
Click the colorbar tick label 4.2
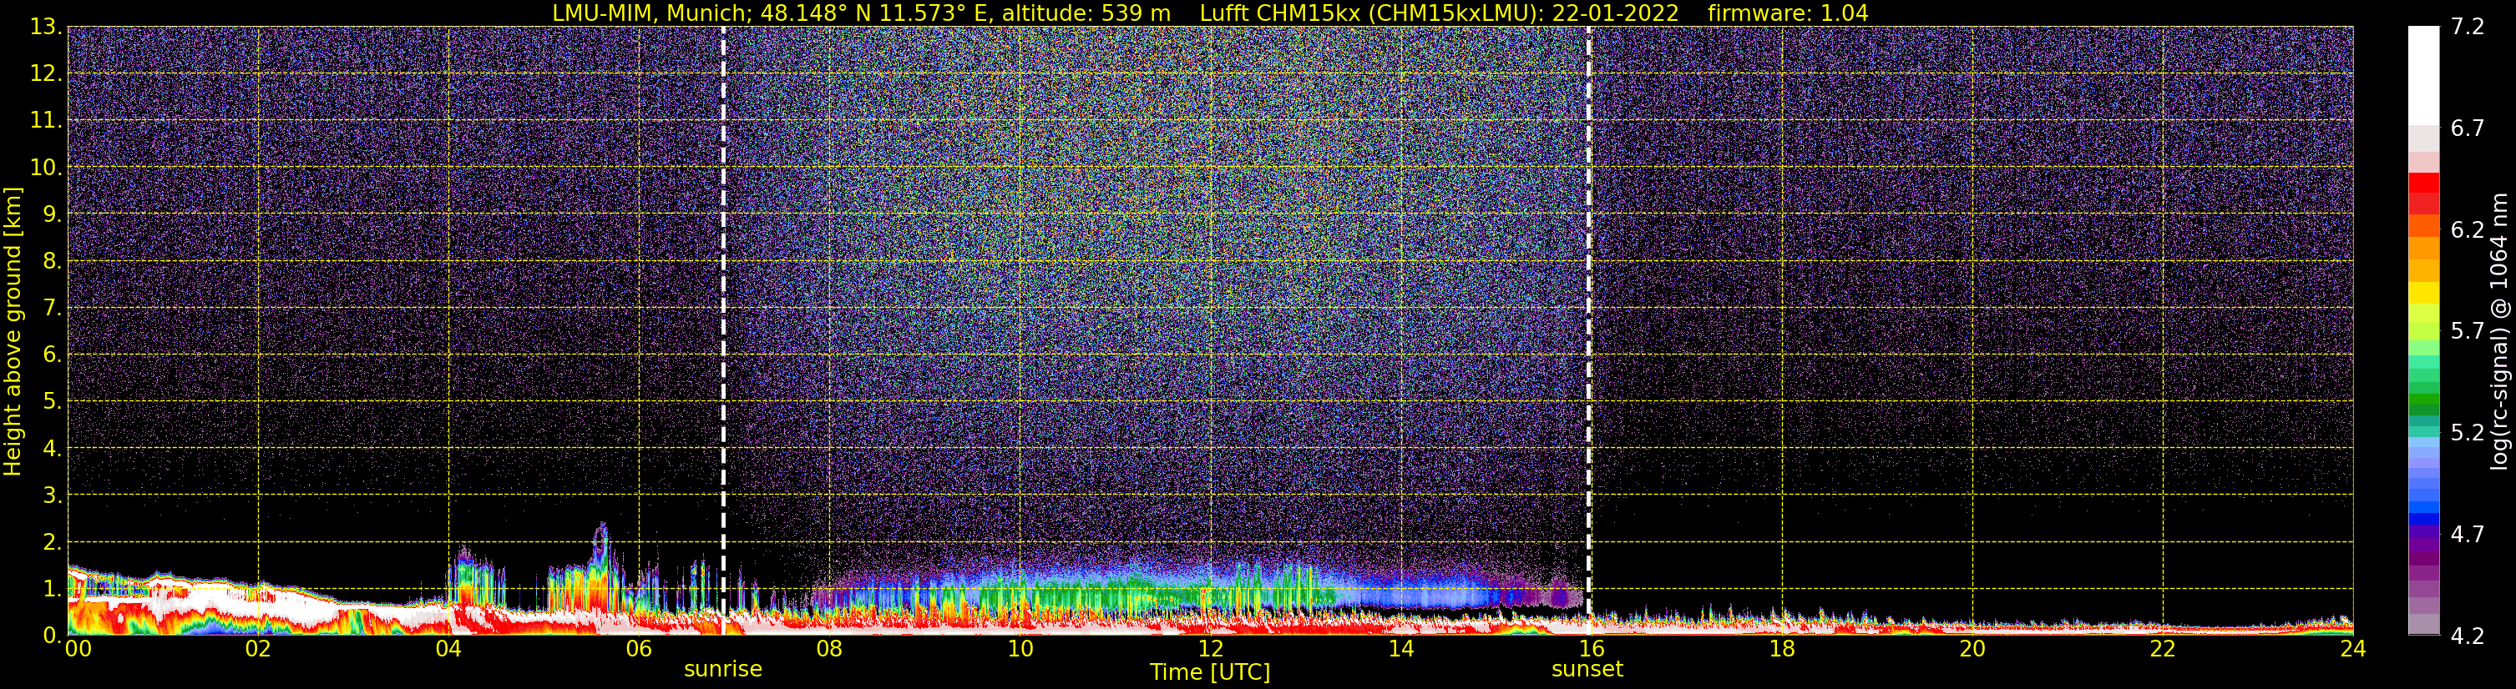coord(2468,636)
